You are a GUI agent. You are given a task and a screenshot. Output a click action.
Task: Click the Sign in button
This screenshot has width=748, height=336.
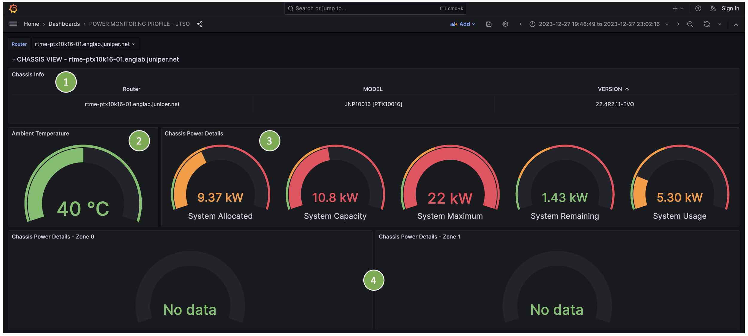[x=730, y=9]
